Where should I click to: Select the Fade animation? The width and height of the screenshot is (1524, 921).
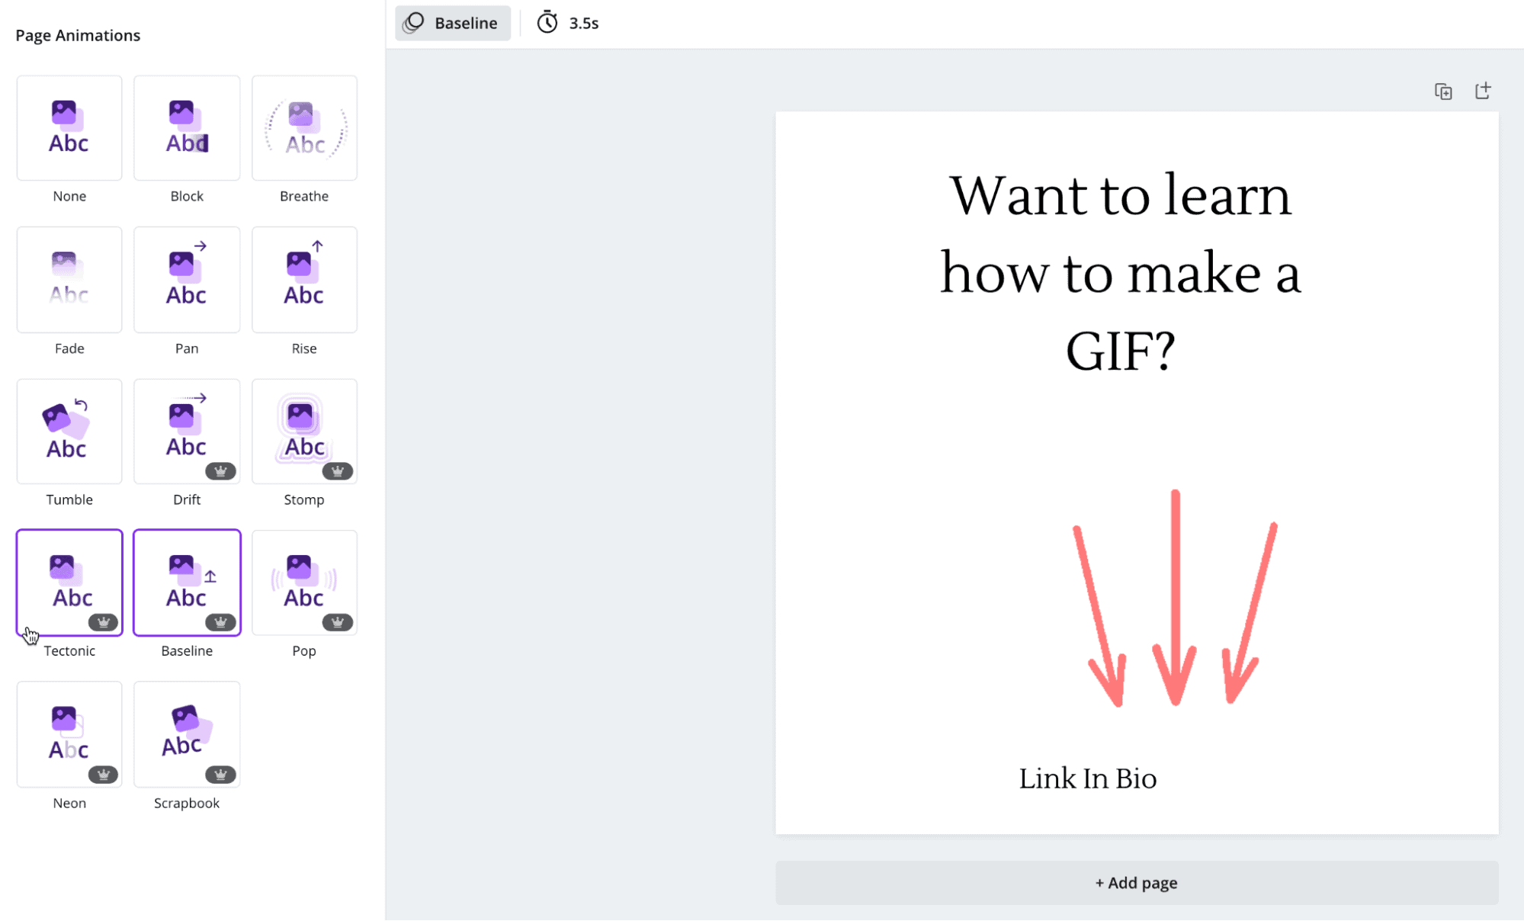pos(69,280)
